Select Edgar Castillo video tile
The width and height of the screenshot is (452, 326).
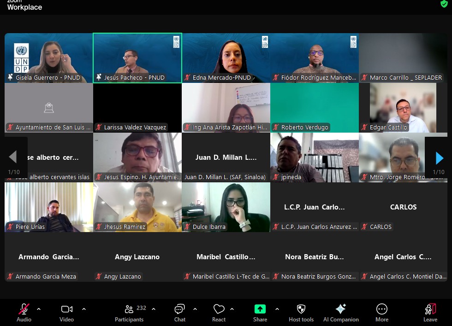pyautogui.click(x=403, y=108)
